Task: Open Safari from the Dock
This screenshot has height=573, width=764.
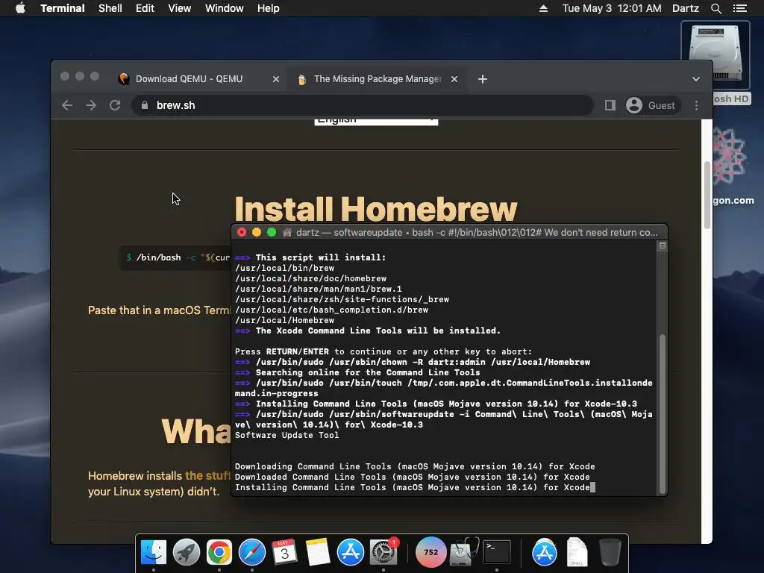Action: [252, 552]
